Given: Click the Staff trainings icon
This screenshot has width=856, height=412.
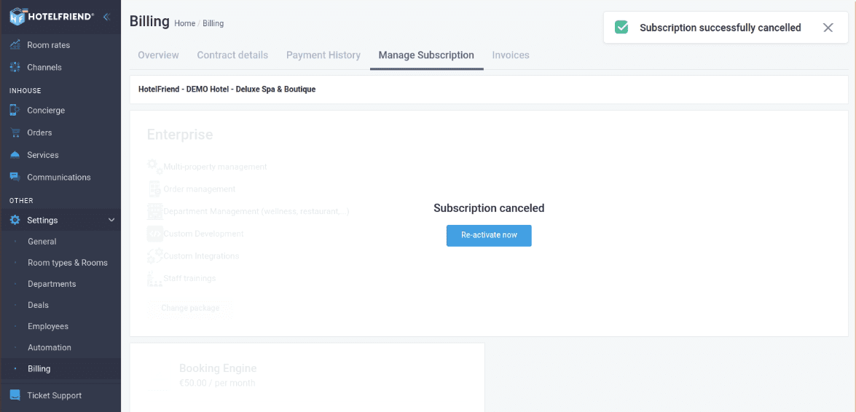Looking at the screenshot, I should pos(154,278).
